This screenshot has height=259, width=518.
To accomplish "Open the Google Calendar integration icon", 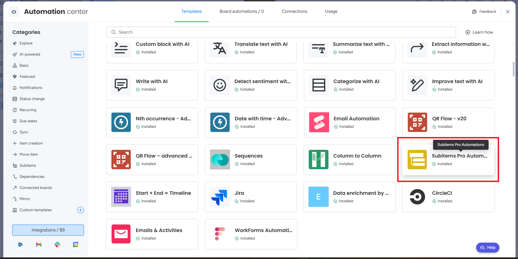I will pyautogui.click(x=76, y=245).
